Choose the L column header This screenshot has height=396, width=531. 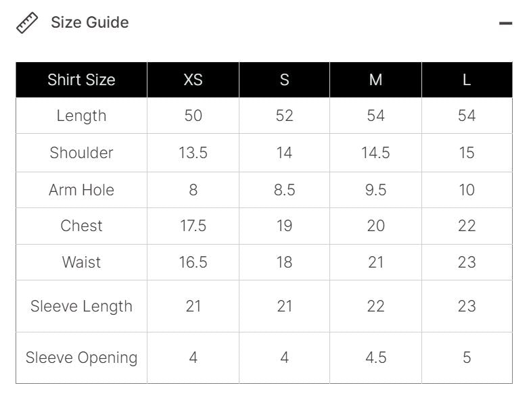467,80
